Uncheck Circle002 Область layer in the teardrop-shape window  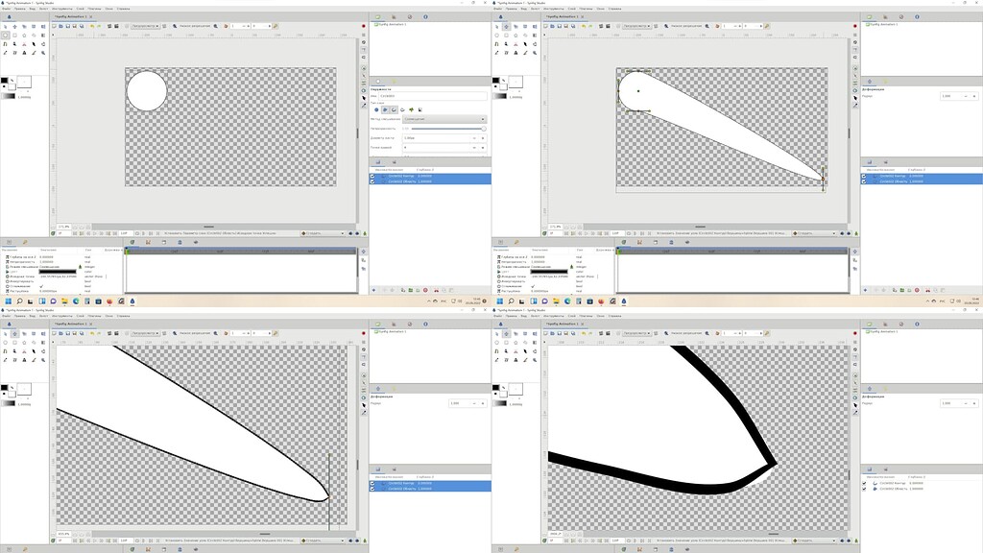coord(864,181)
